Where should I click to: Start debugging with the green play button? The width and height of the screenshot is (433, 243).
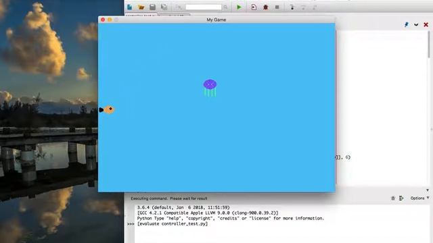click(x=239, y=7)
